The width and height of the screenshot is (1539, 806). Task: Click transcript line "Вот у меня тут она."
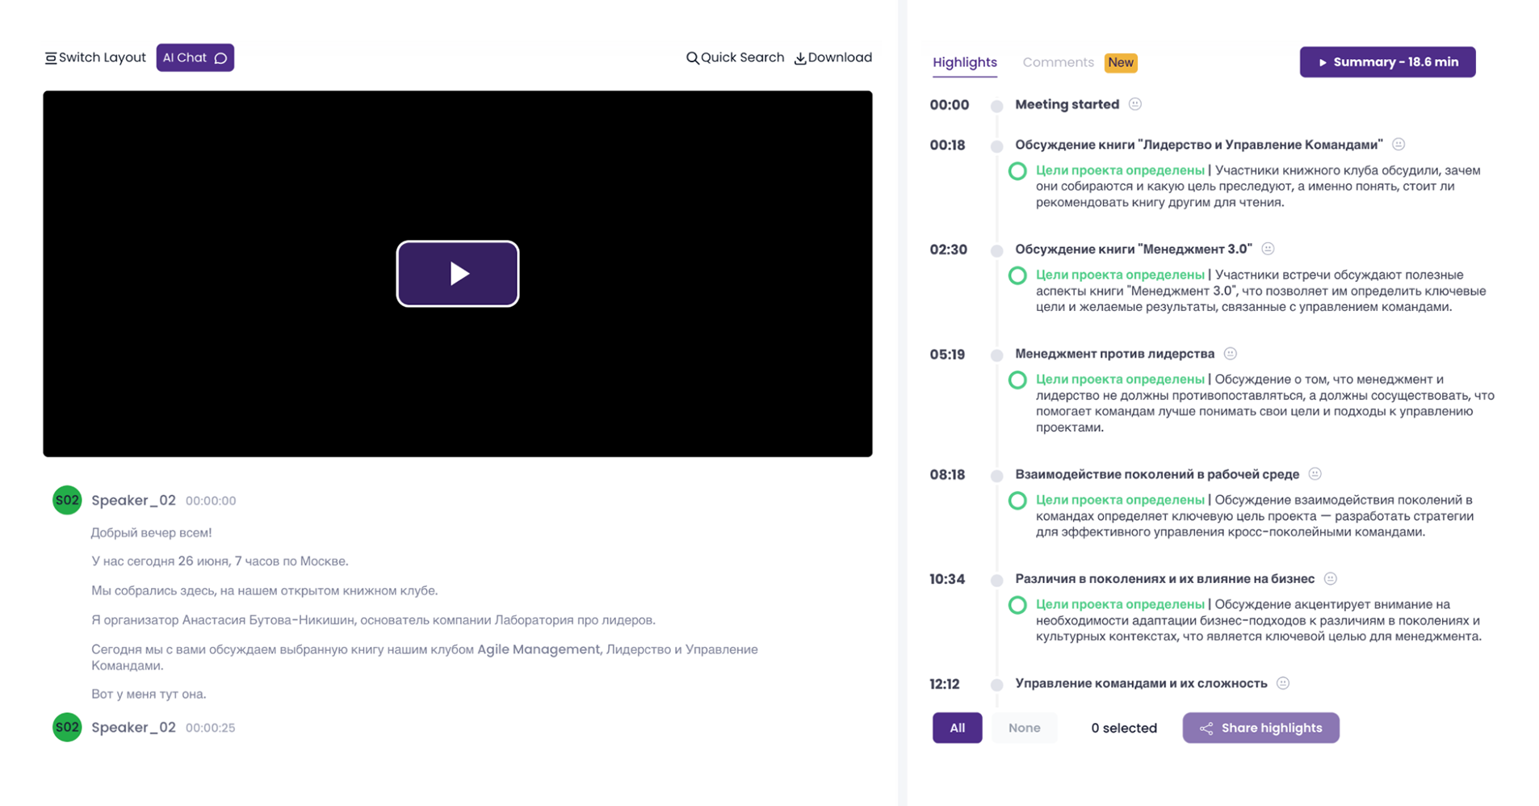tap(149, 694)
